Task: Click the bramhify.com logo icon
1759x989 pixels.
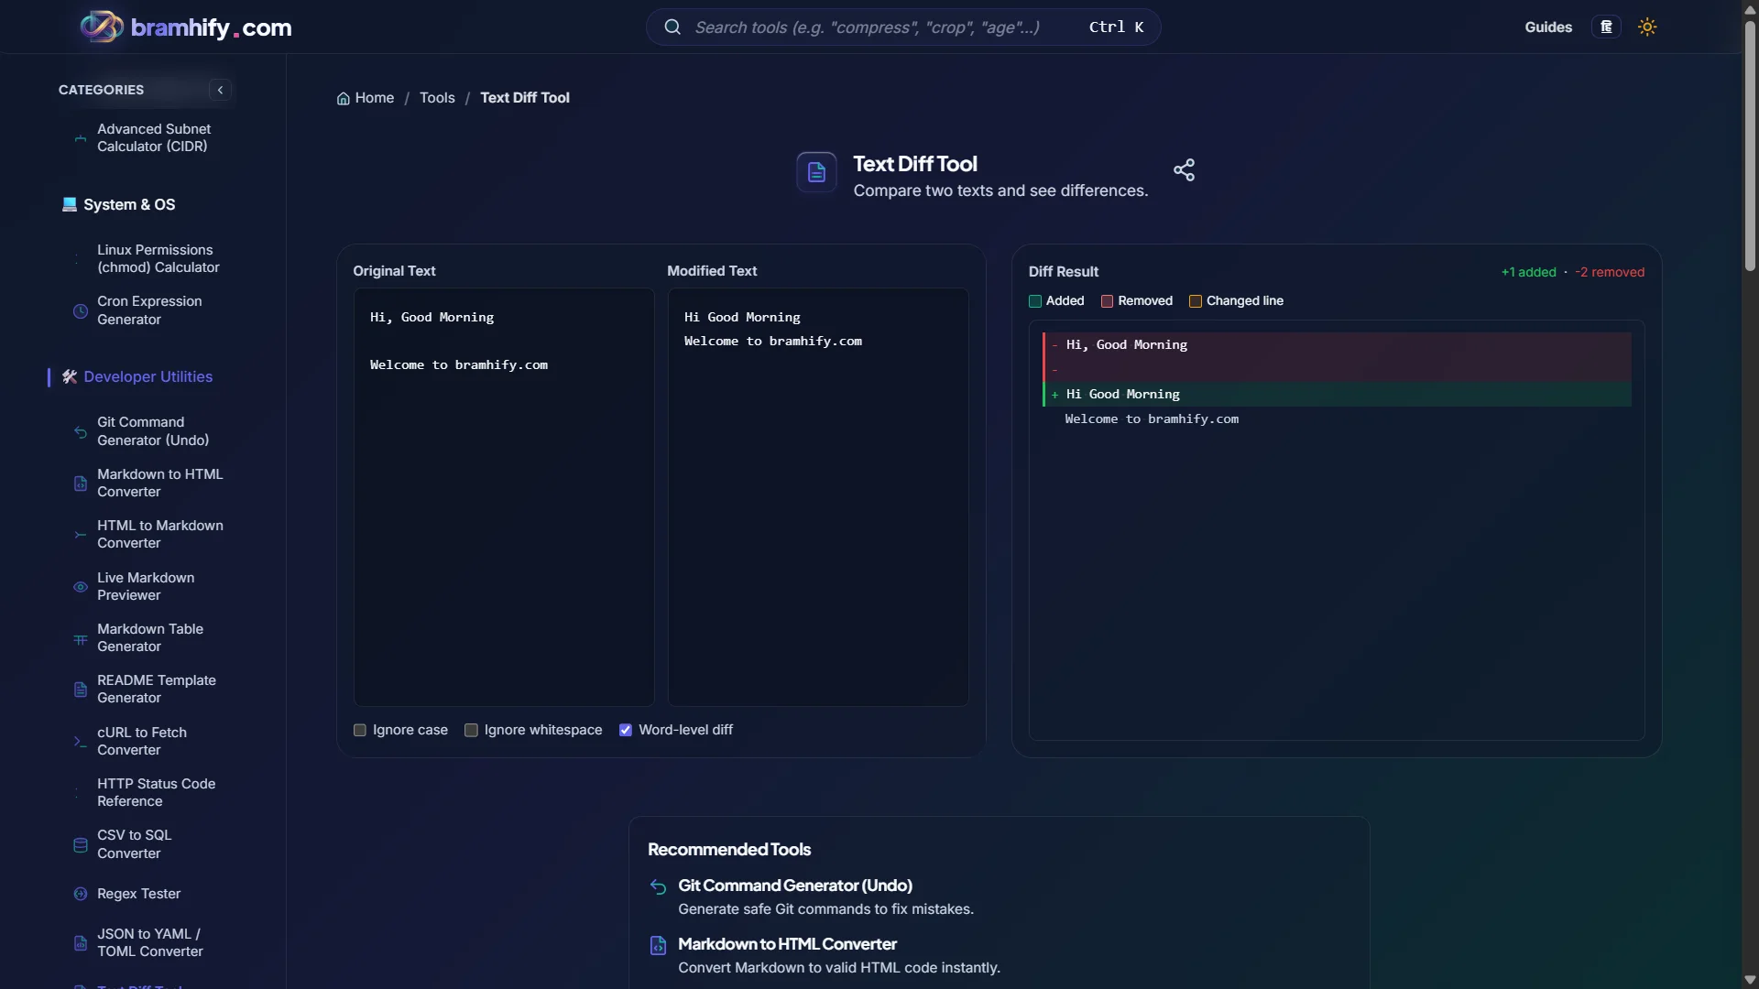Action: [x=102, y=27]
